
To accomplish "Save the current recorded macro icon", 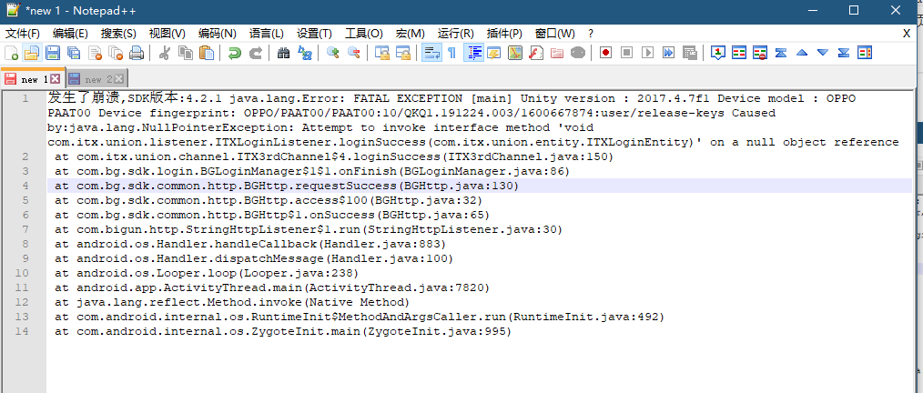I will (x=690, y=53).
